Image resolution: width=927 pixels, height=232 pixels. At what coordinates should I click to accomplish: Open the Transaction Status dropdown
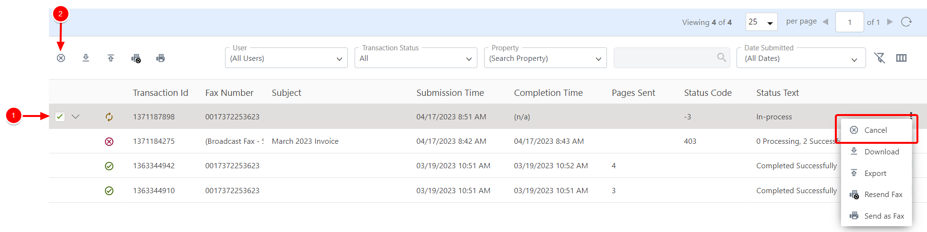(416, 58)
